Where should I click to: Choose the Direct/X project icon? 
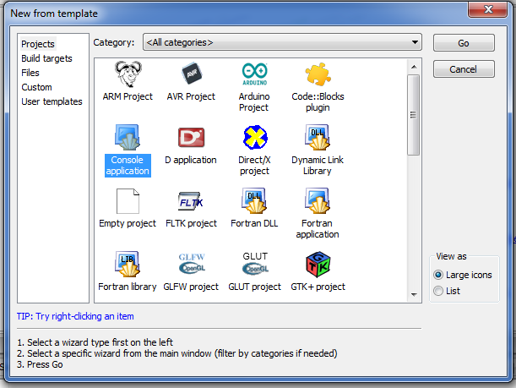[255, 137]
